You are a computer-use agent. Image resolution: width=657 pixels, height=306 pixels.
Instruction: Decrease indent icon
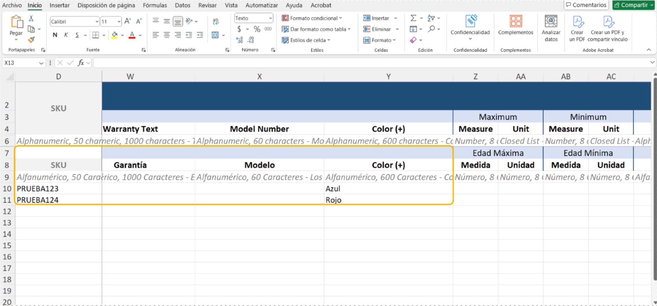point(189,35)
